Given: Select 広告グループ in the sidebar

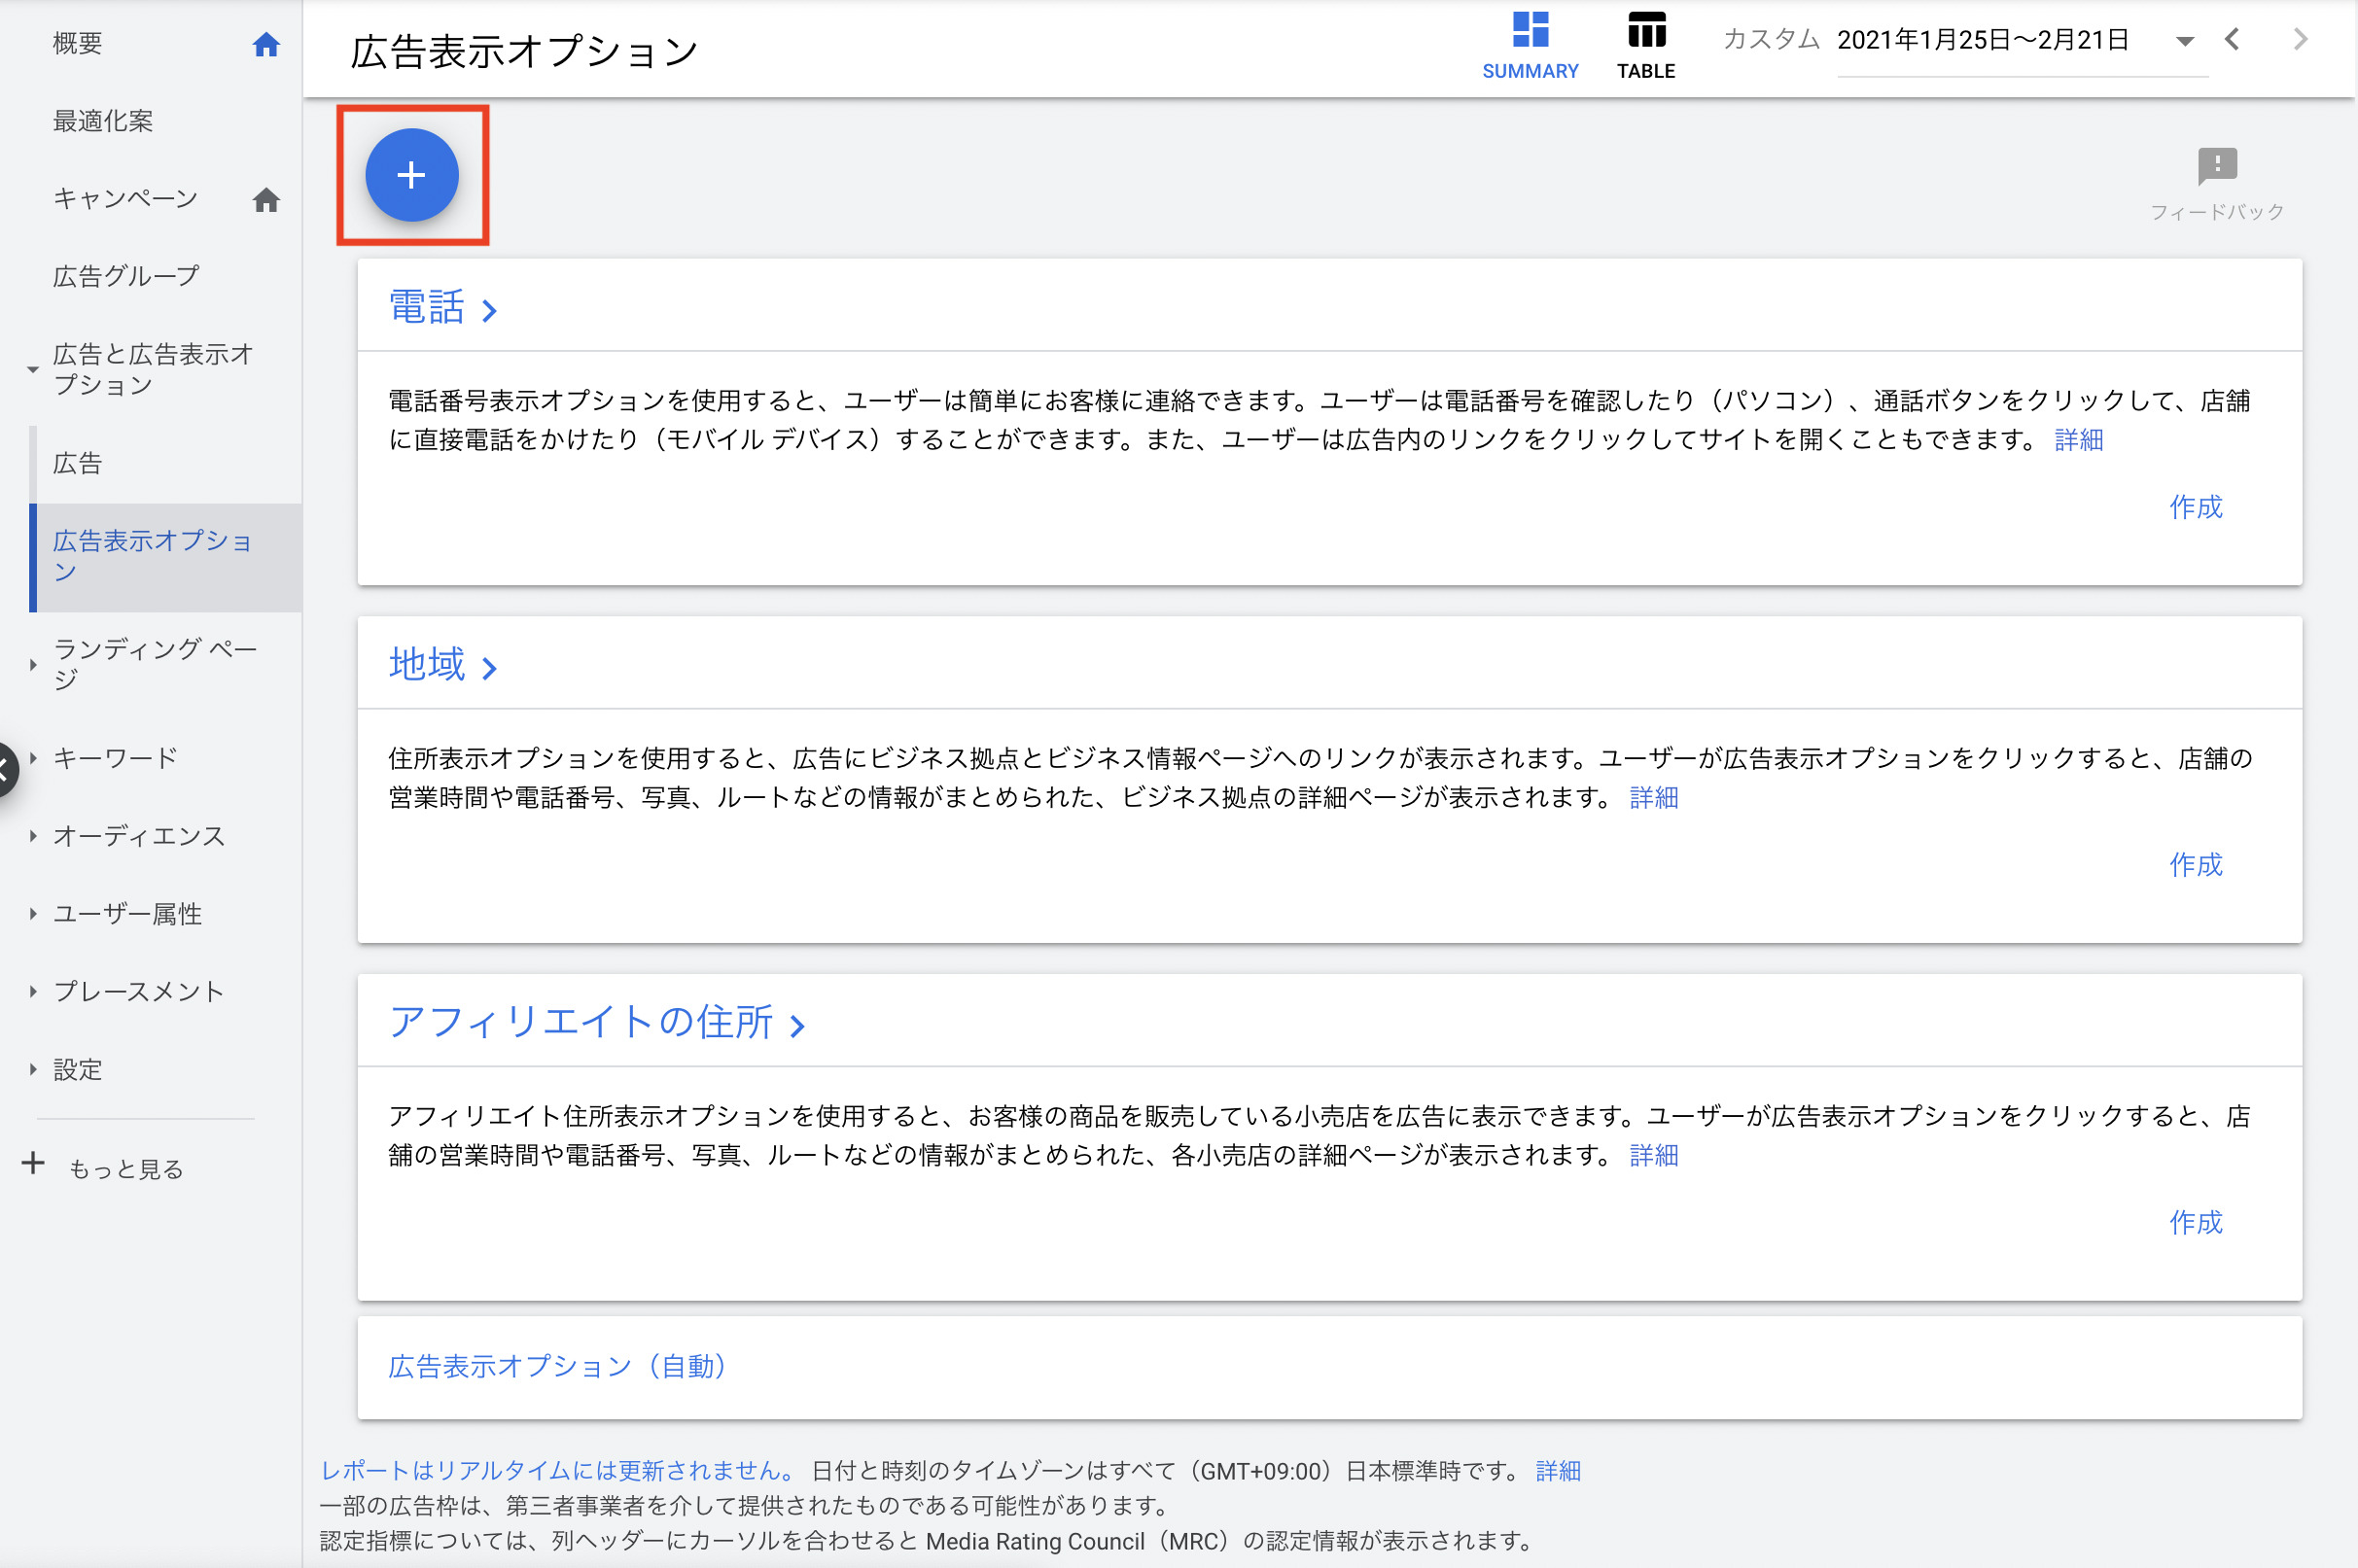Looking at the screenshot, I should point(126,276).
